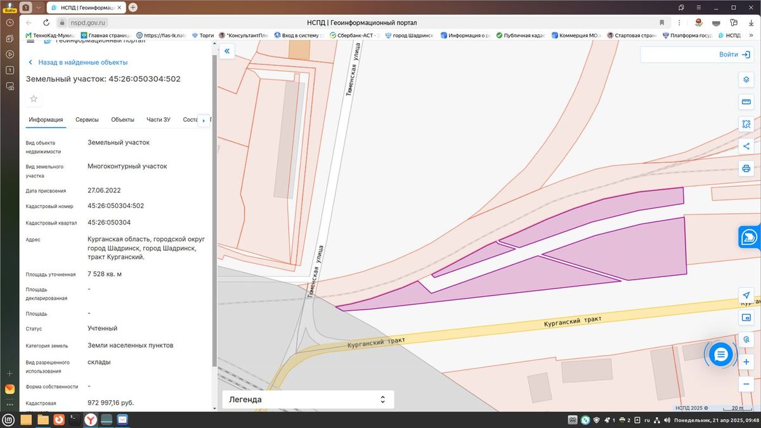Open the Части ЗУ tab
Screen dimensions: 761x428
click(x=159, y=120)
